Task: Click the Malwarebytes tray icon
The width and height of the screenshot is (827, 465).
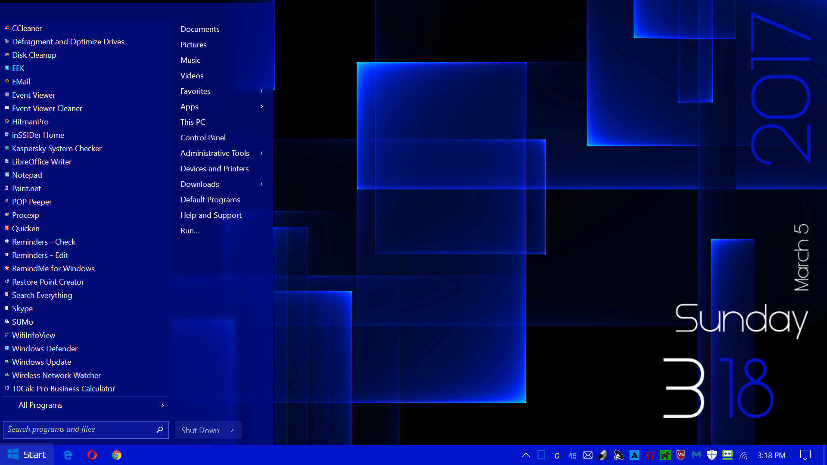Action: click(x=696, y=455)
